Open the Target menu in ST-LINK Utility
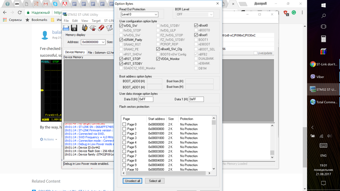This screenshot has height=191, width=340. pyautogui.click(x=96, y=21)
